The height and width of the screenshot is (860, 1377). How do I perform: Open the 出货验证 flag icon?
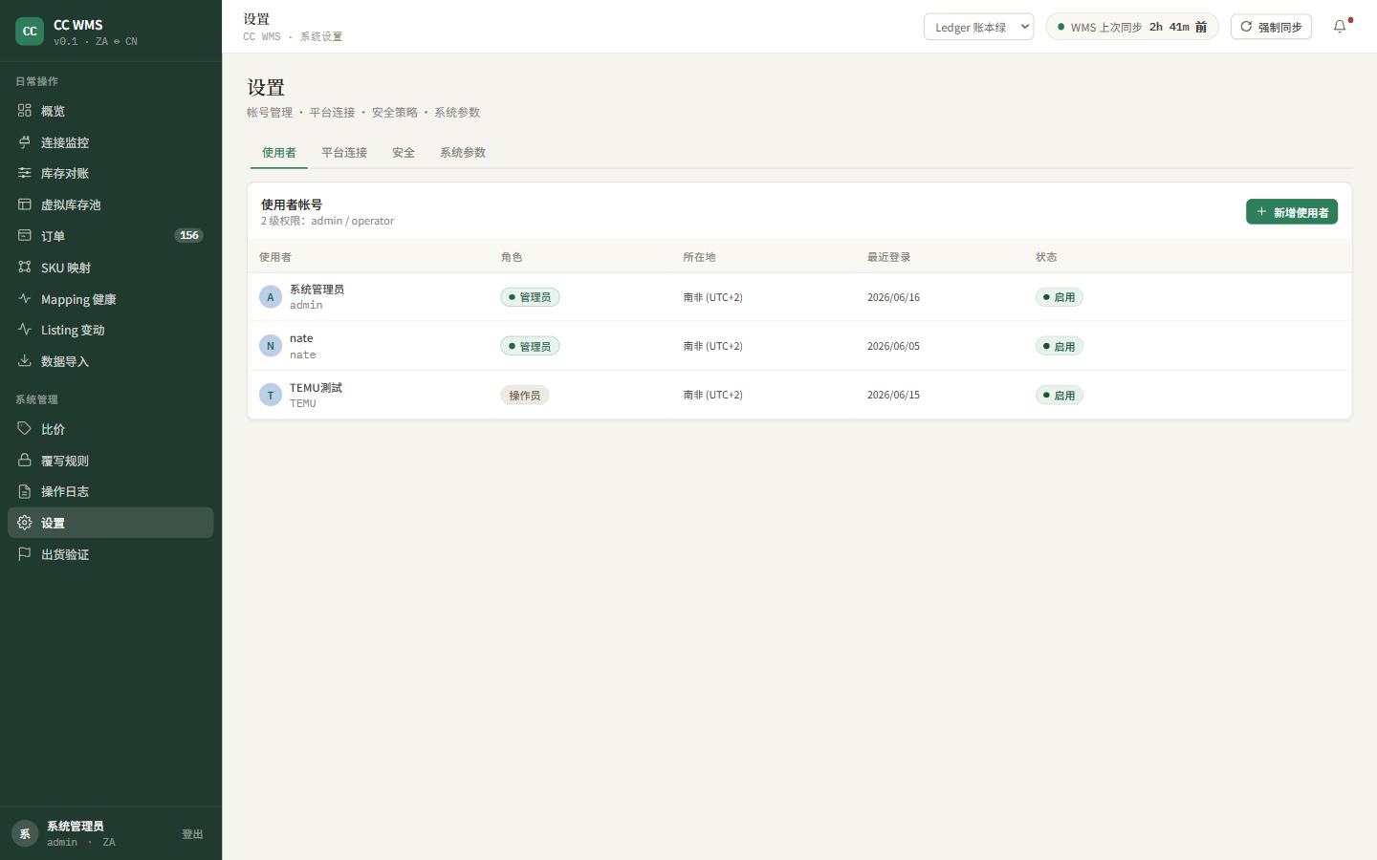25,554
